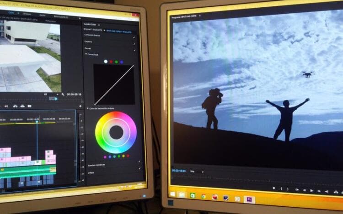Switch to the Efectos workspace tab

[27, 14]
